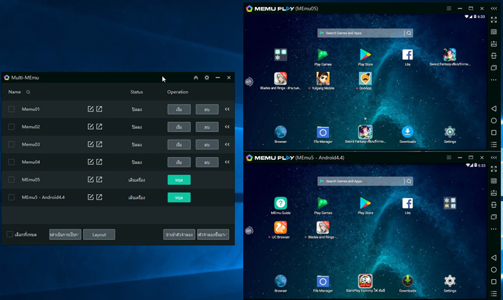Open hamburger menu in MEmu05 title bar
The width and height of the screenshot is (503, 300).
(449, 8)
